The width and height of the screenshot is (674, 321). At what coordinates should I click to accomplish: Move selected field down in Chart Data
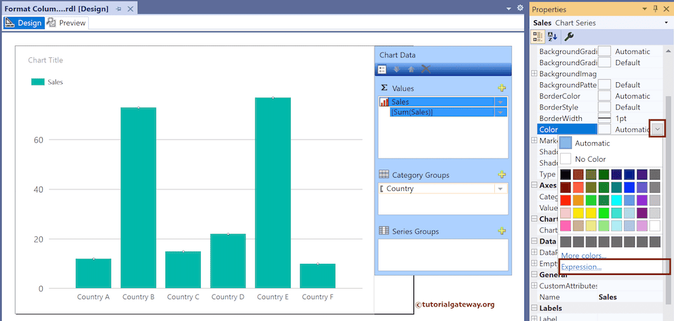396,69
